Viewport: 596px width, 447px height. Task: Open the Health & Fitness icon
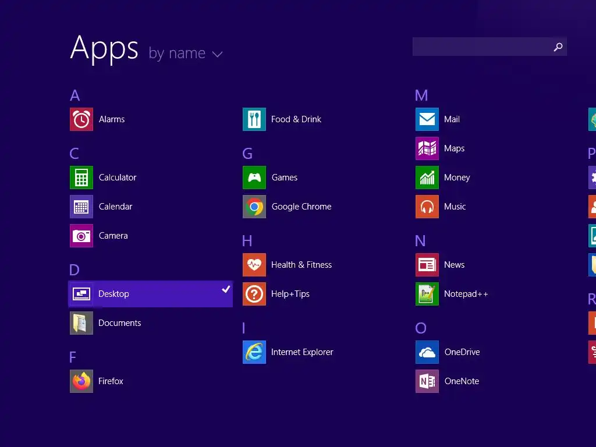click(x=254, y=265)
